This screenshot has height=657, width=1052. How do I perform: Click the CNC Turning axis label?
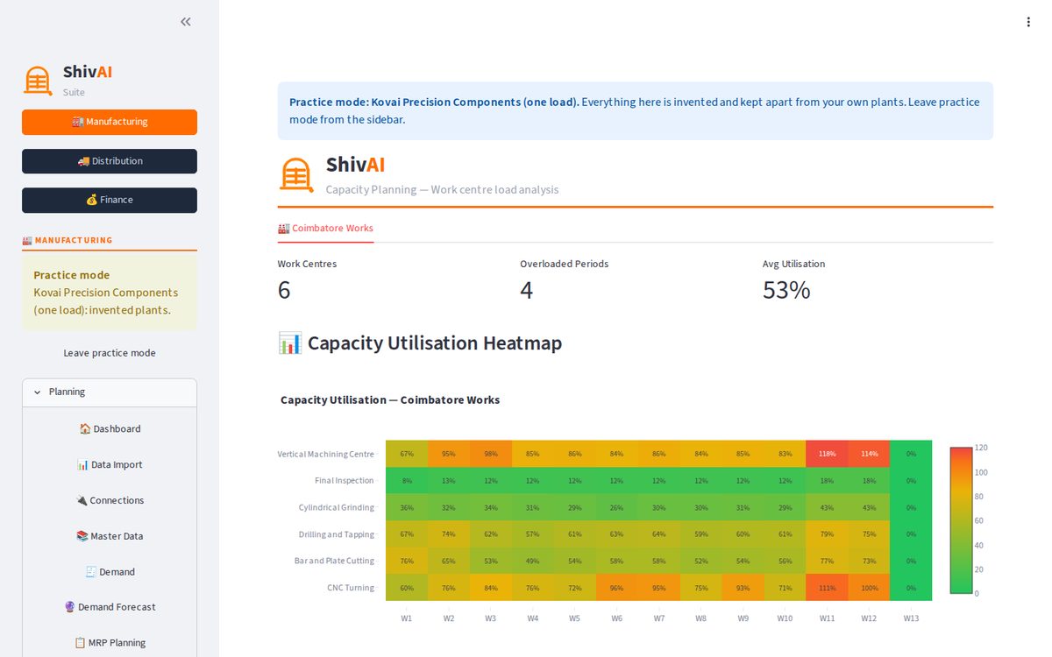(351, 588)
